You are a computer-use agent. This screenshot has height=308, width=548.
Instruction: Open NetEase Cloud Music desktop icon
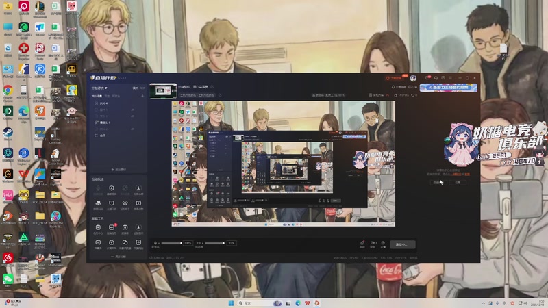pyautogui.click(x=8, y=260)
